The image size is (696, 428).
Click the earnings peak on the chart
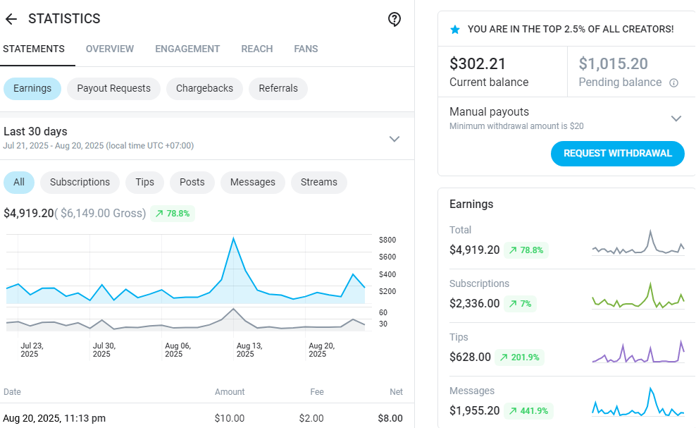233,239
